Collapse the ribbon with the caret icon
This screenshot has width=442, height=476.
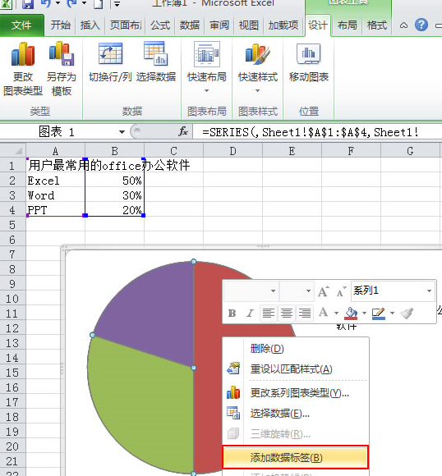tap(403, 25)
